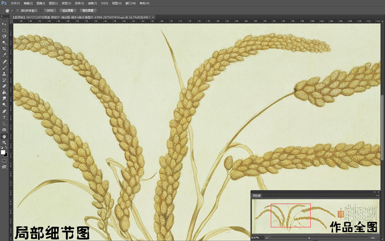The height and width of the screenshot is (241, 385).
Task: Click the 100% zoom button
Action: click(50, 10)
